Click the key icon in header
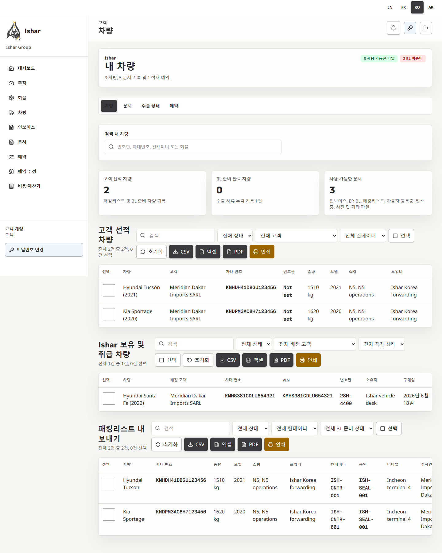Screen dimensions: 442x553 pos(410,28)
